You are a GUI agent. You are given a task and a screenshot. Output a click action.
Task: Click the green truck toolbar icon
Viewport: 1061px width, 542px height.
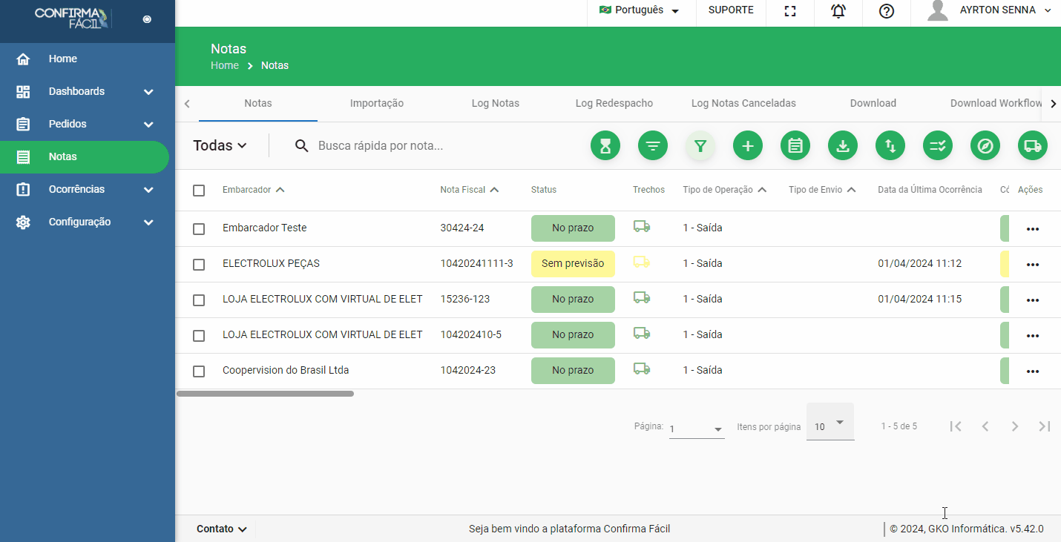1033,146
